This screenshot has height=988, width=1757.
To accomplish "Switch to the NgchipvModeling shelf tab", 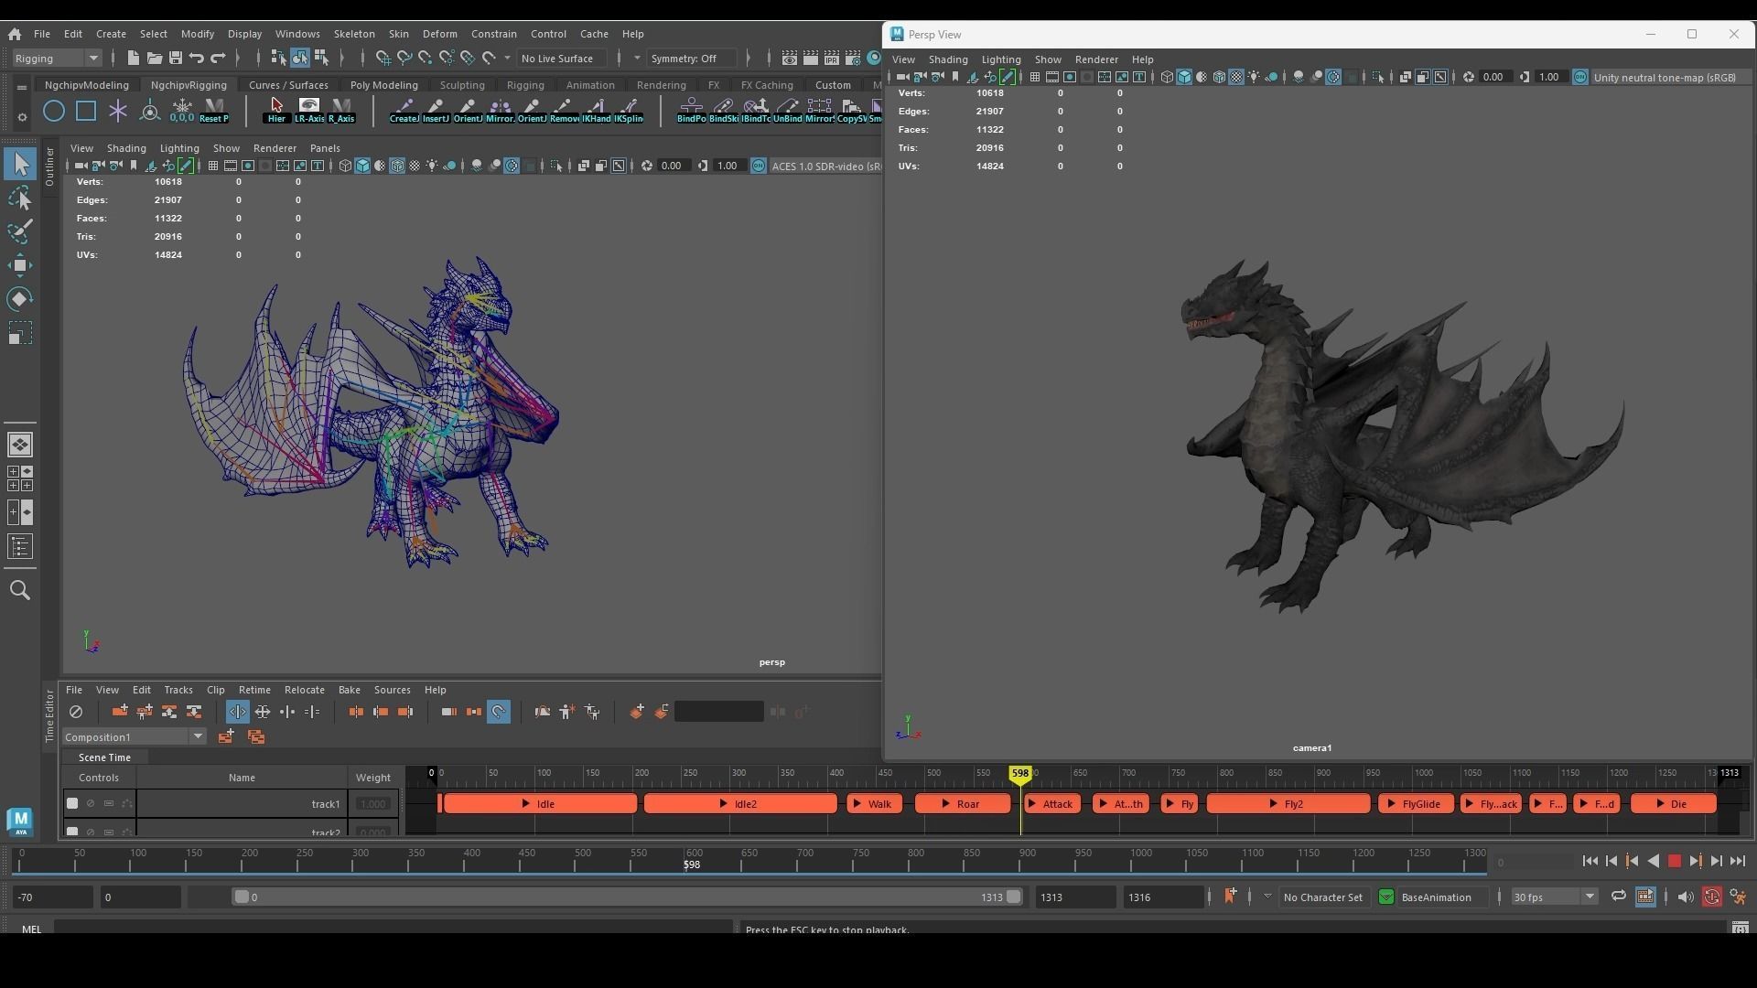I will click(87, 84).
